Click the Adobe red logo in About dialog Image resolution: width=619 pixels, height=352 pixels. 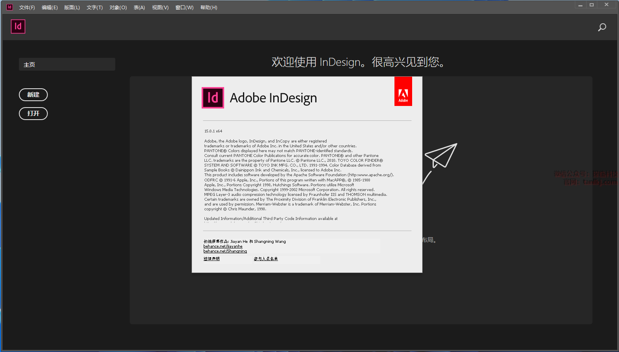click(x=403, y=92)
